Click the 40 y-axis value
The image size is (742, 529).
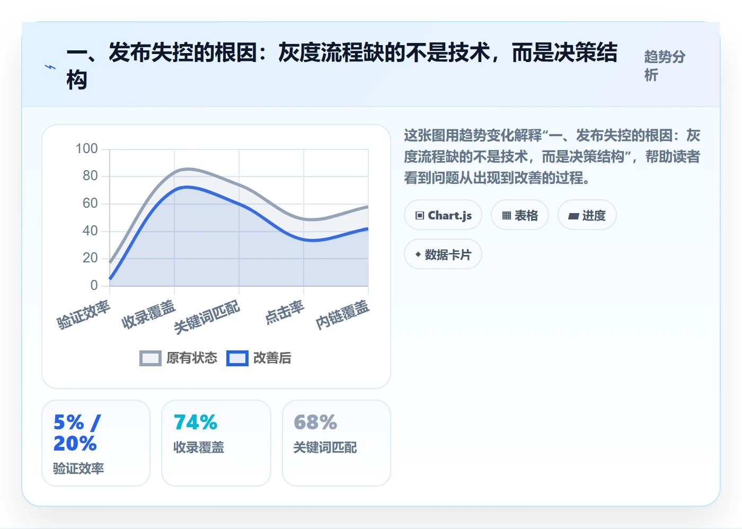pyautogui.click(x=90, y=231)
